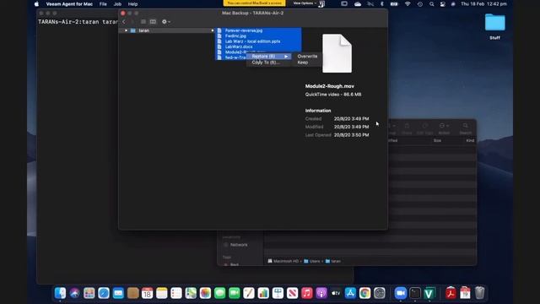The width and height of the screenshot is (540, 304).
Task: Open Google Chrome from the Dock
Action: tap(364, 293)
